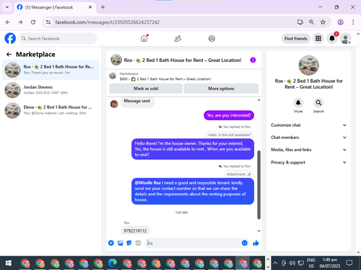
Task: Open volume control in system tray
Action: [292, 263]
